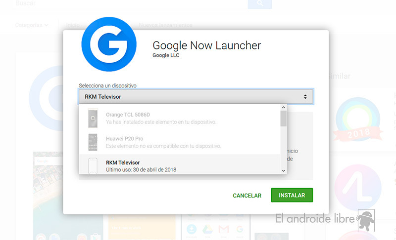
Task: Click the device list scroll down arrow
Action: click(283, 171)
